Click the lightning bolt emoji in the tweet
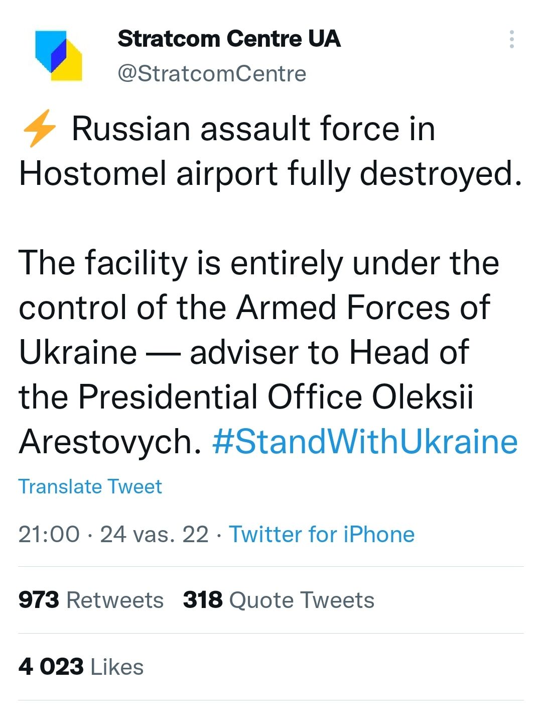542x714 pixels. [x=39, y=129]
